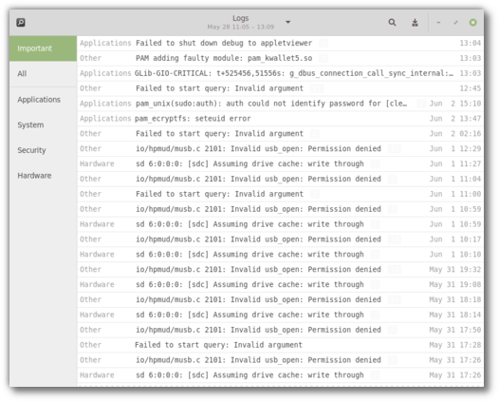The width and height of the screenshot is (499, 402).
Task: Export logs using the download icon
Action: 415,23
